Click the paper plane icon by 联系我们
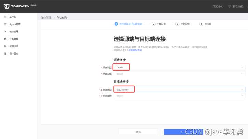This screenshot has height=139, width=248. click(x=229, y=6)
